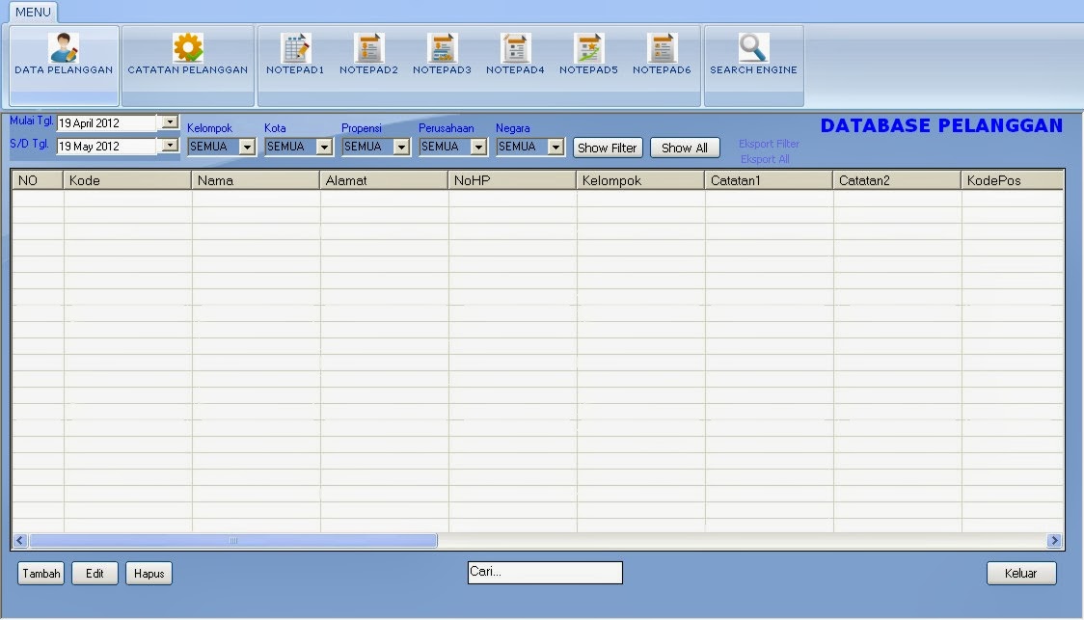Click the Show All button
This screenshot has width=1084, height=620.
click(685, 147)
